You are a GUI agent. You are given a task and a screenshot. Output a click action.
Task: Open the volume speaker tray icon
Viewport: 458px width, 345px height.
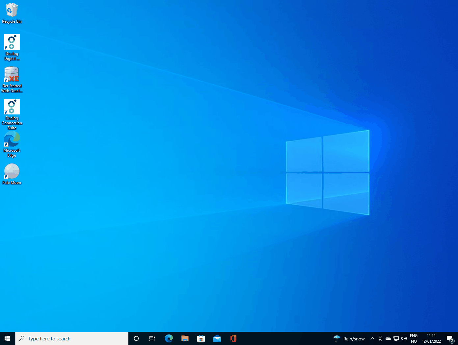click(404, 338)
